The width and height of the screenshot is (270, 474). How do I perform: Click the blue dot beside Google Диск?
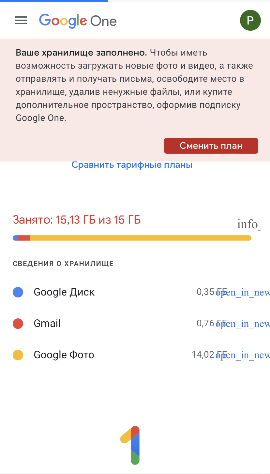click(18, 292)
